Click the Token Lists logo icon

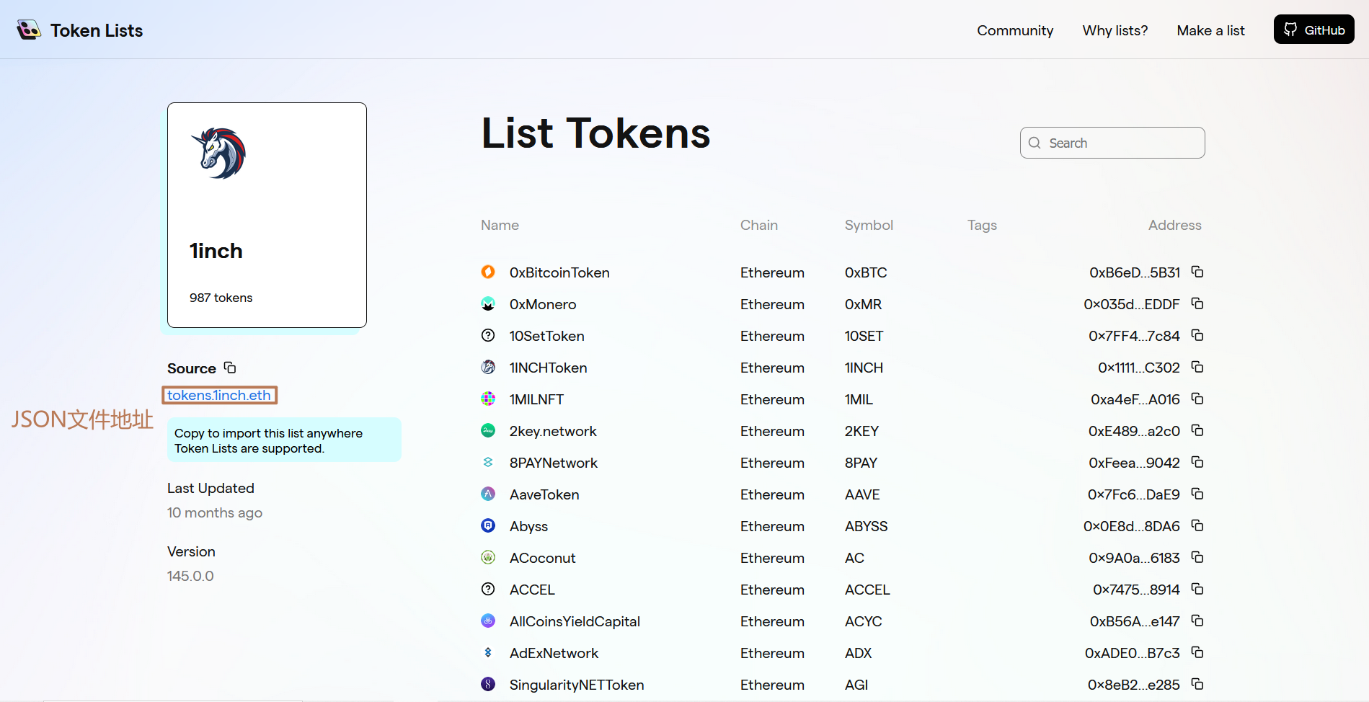point(29,30)
